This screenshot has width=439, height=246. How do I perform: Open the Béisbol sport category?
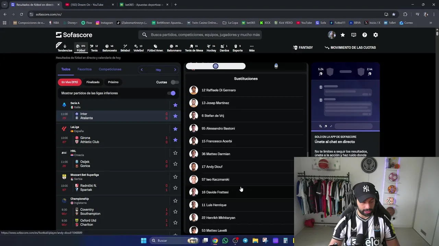(125, 48)
